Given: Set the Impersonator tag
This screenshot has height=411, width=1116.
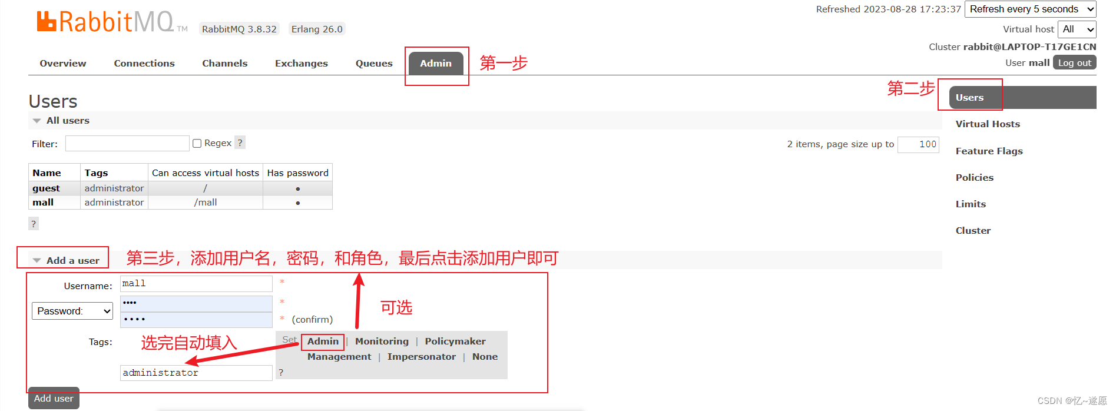Looking at the screenshot, I should [422, 357].
